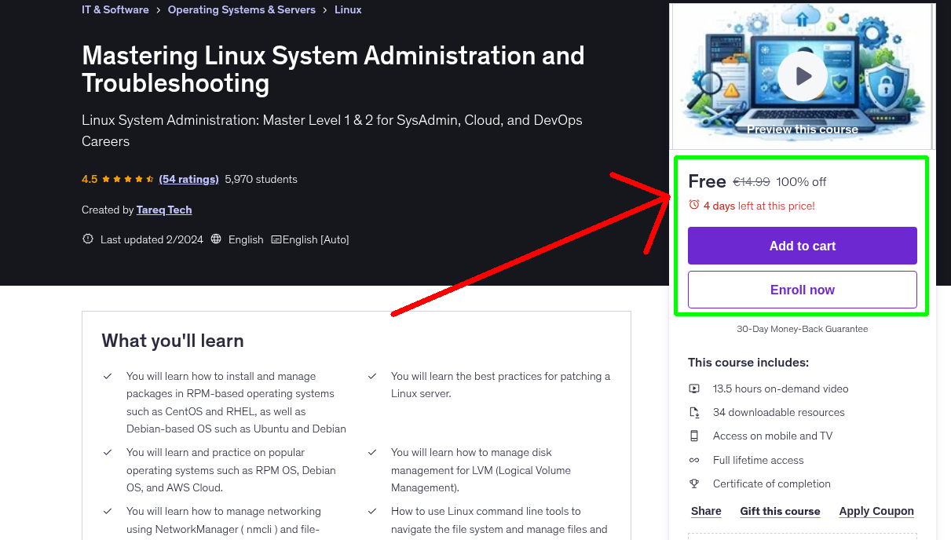Click the certificate of completion icon

tap(694, 483)
